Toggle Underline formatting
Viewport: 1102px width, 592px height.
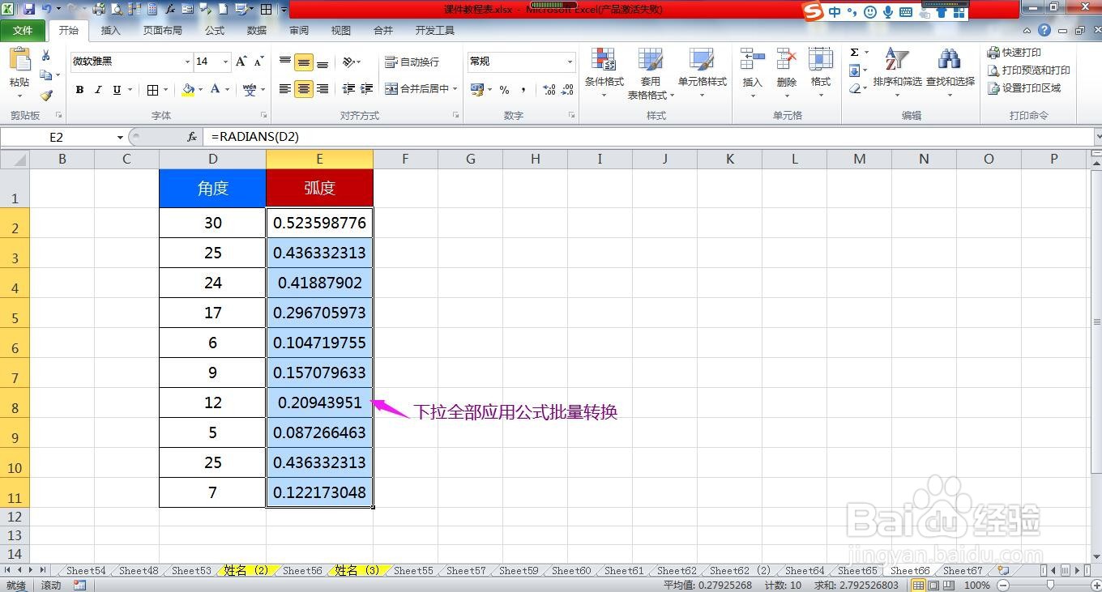tap(117, 90)
